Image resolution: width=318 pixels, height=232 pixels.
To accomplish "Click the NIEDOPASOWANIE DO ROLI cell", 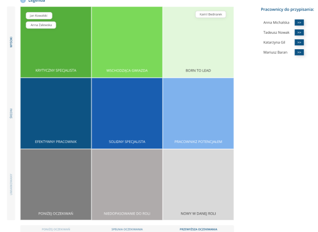I will [x=127, y=184].
